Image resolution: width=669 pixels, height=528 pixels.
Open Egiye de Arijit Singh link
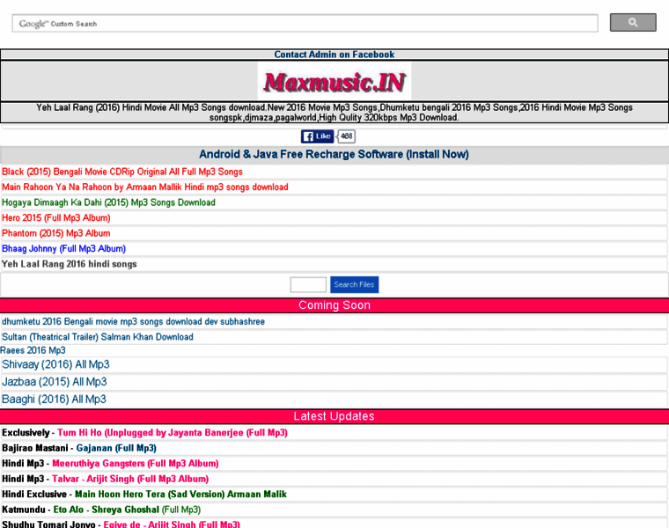[x=172, y=524]
